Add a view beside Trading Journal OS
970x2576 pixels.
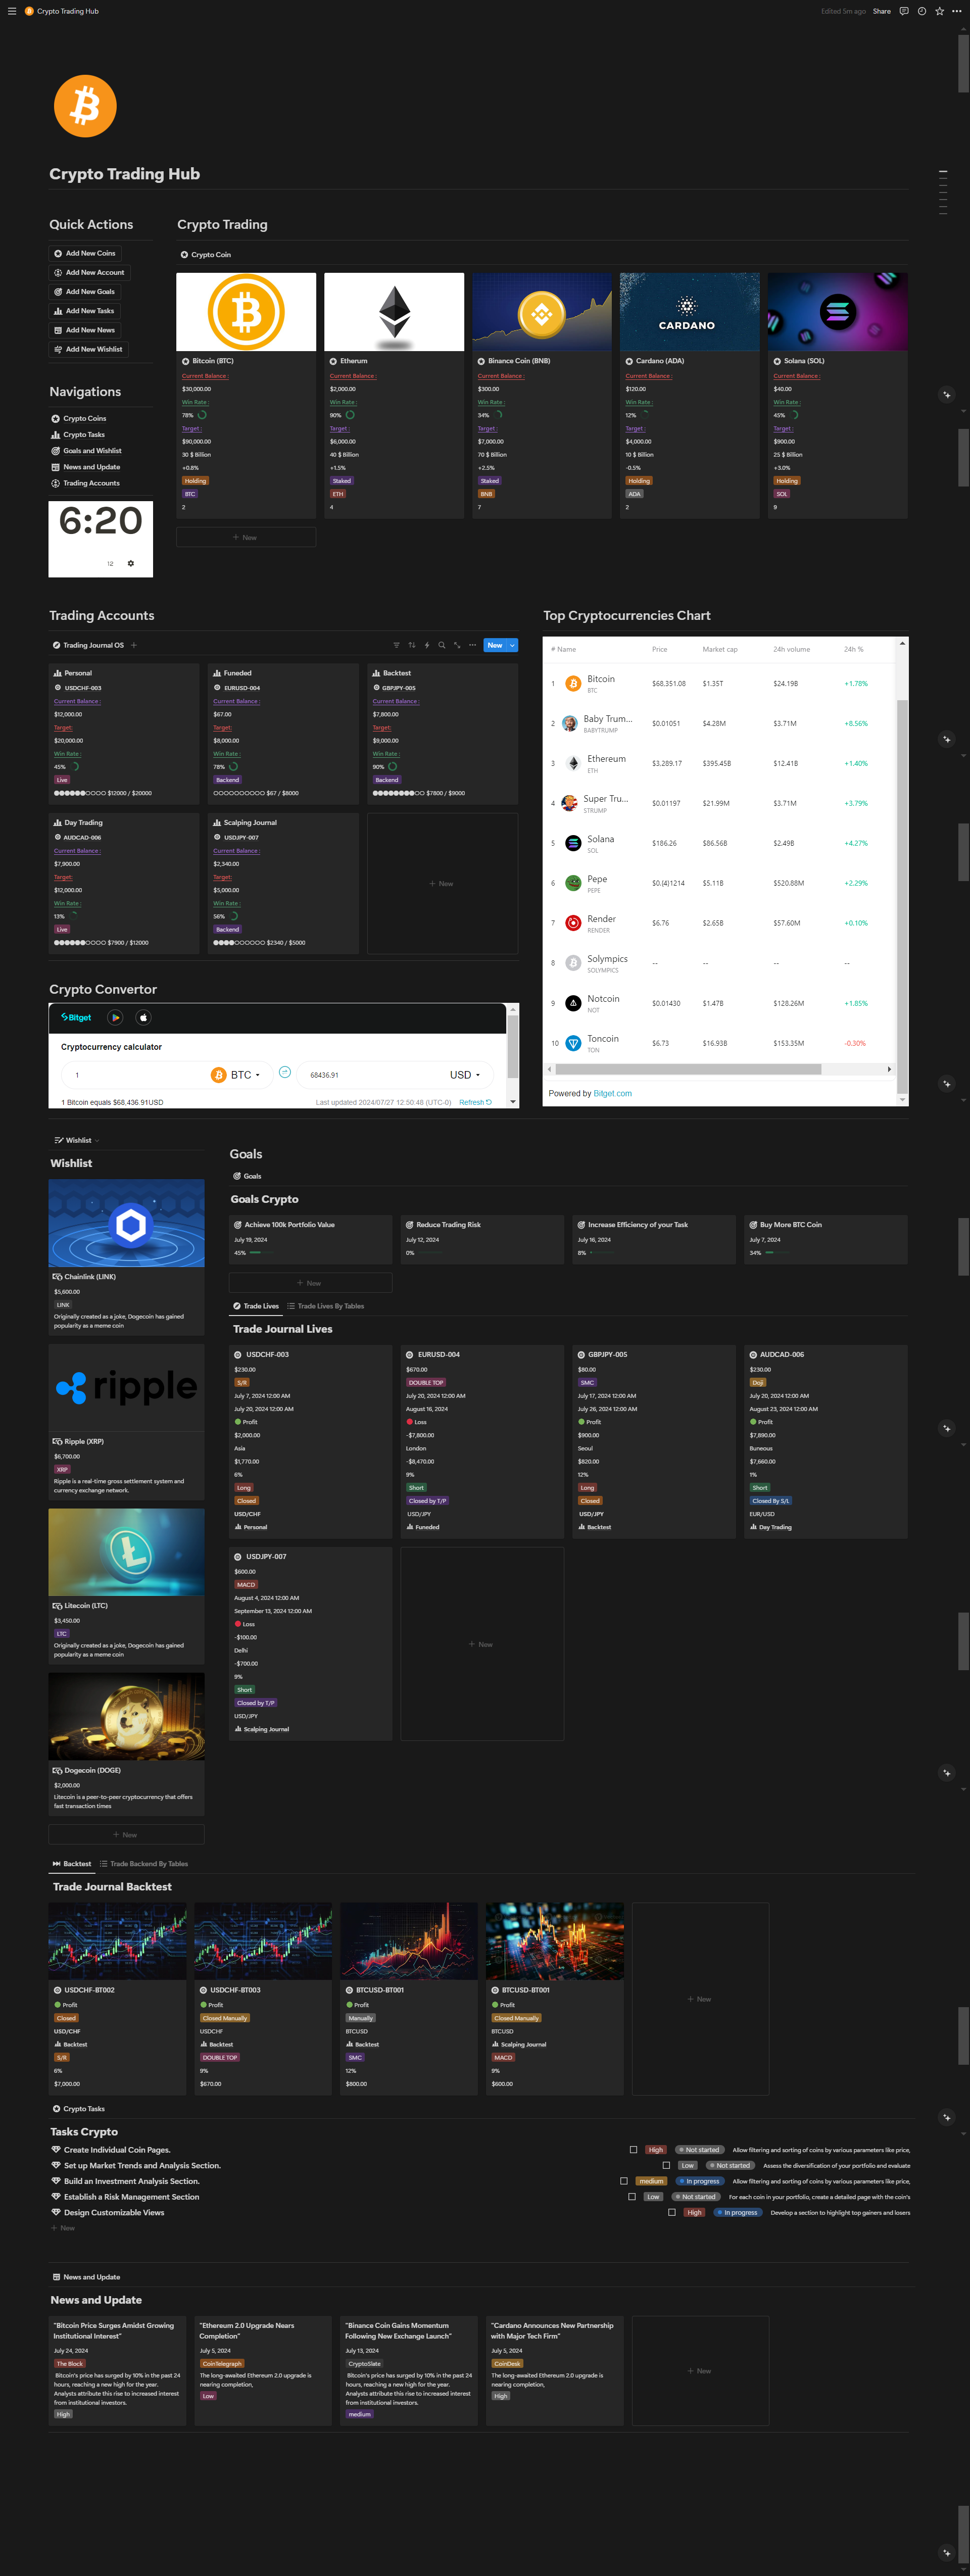134,645
